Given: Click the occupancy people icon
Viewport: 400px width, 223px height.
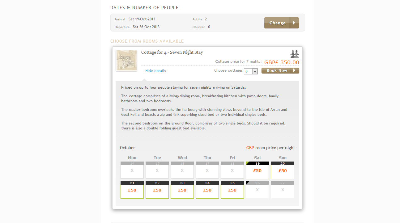Looking at the screenshot, I should pyautogui.click(x=295, y=54).
